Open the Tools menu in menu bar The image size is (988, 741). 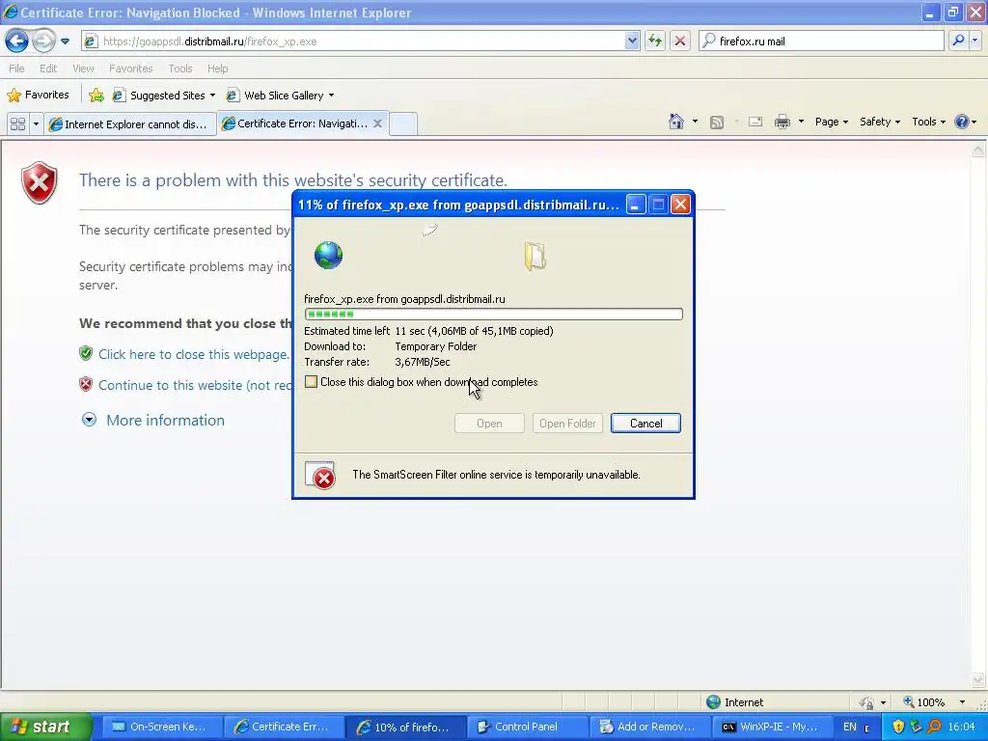tap(180, 69)
